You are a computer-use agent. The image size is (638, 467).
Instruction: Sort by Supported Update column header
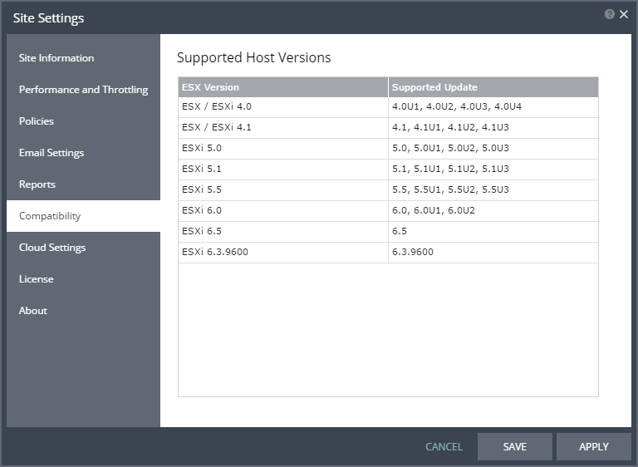(x=493, y=87)
